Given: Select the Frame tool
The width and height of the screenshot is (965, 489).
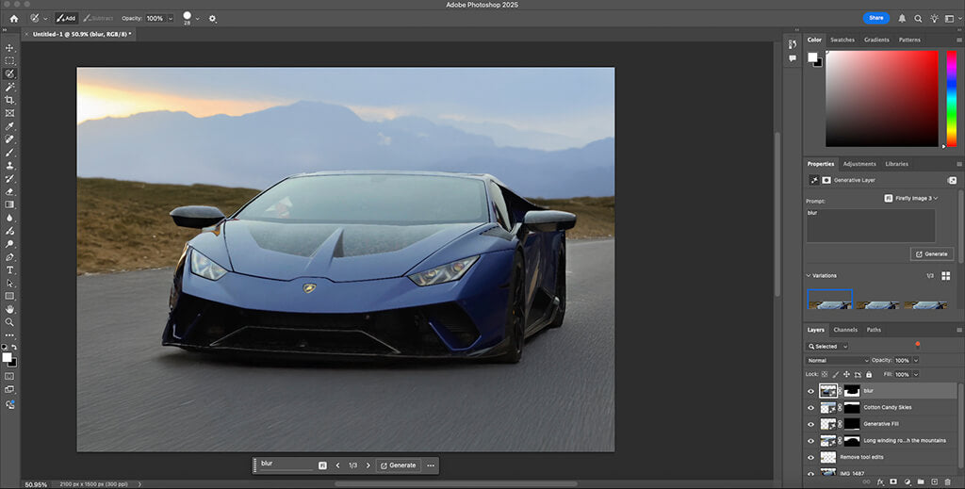Looking at the screenshot, I should point(9,113).
